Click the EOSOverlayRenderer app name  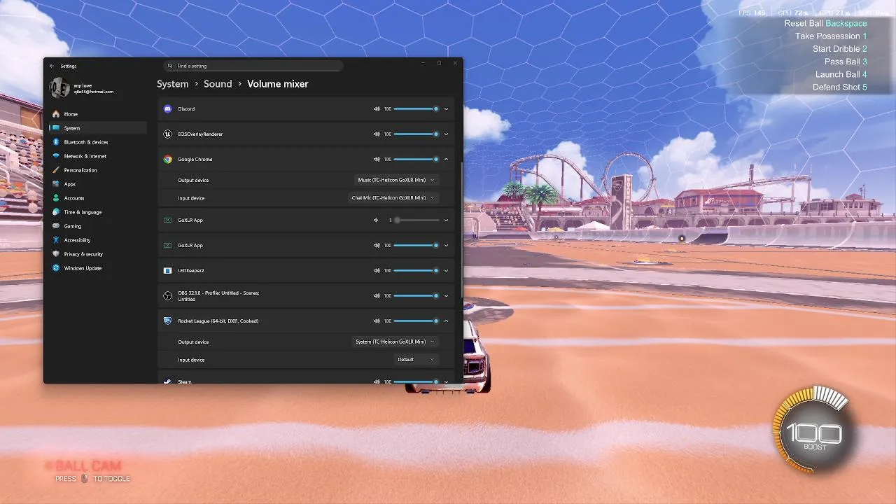(200, 134)
